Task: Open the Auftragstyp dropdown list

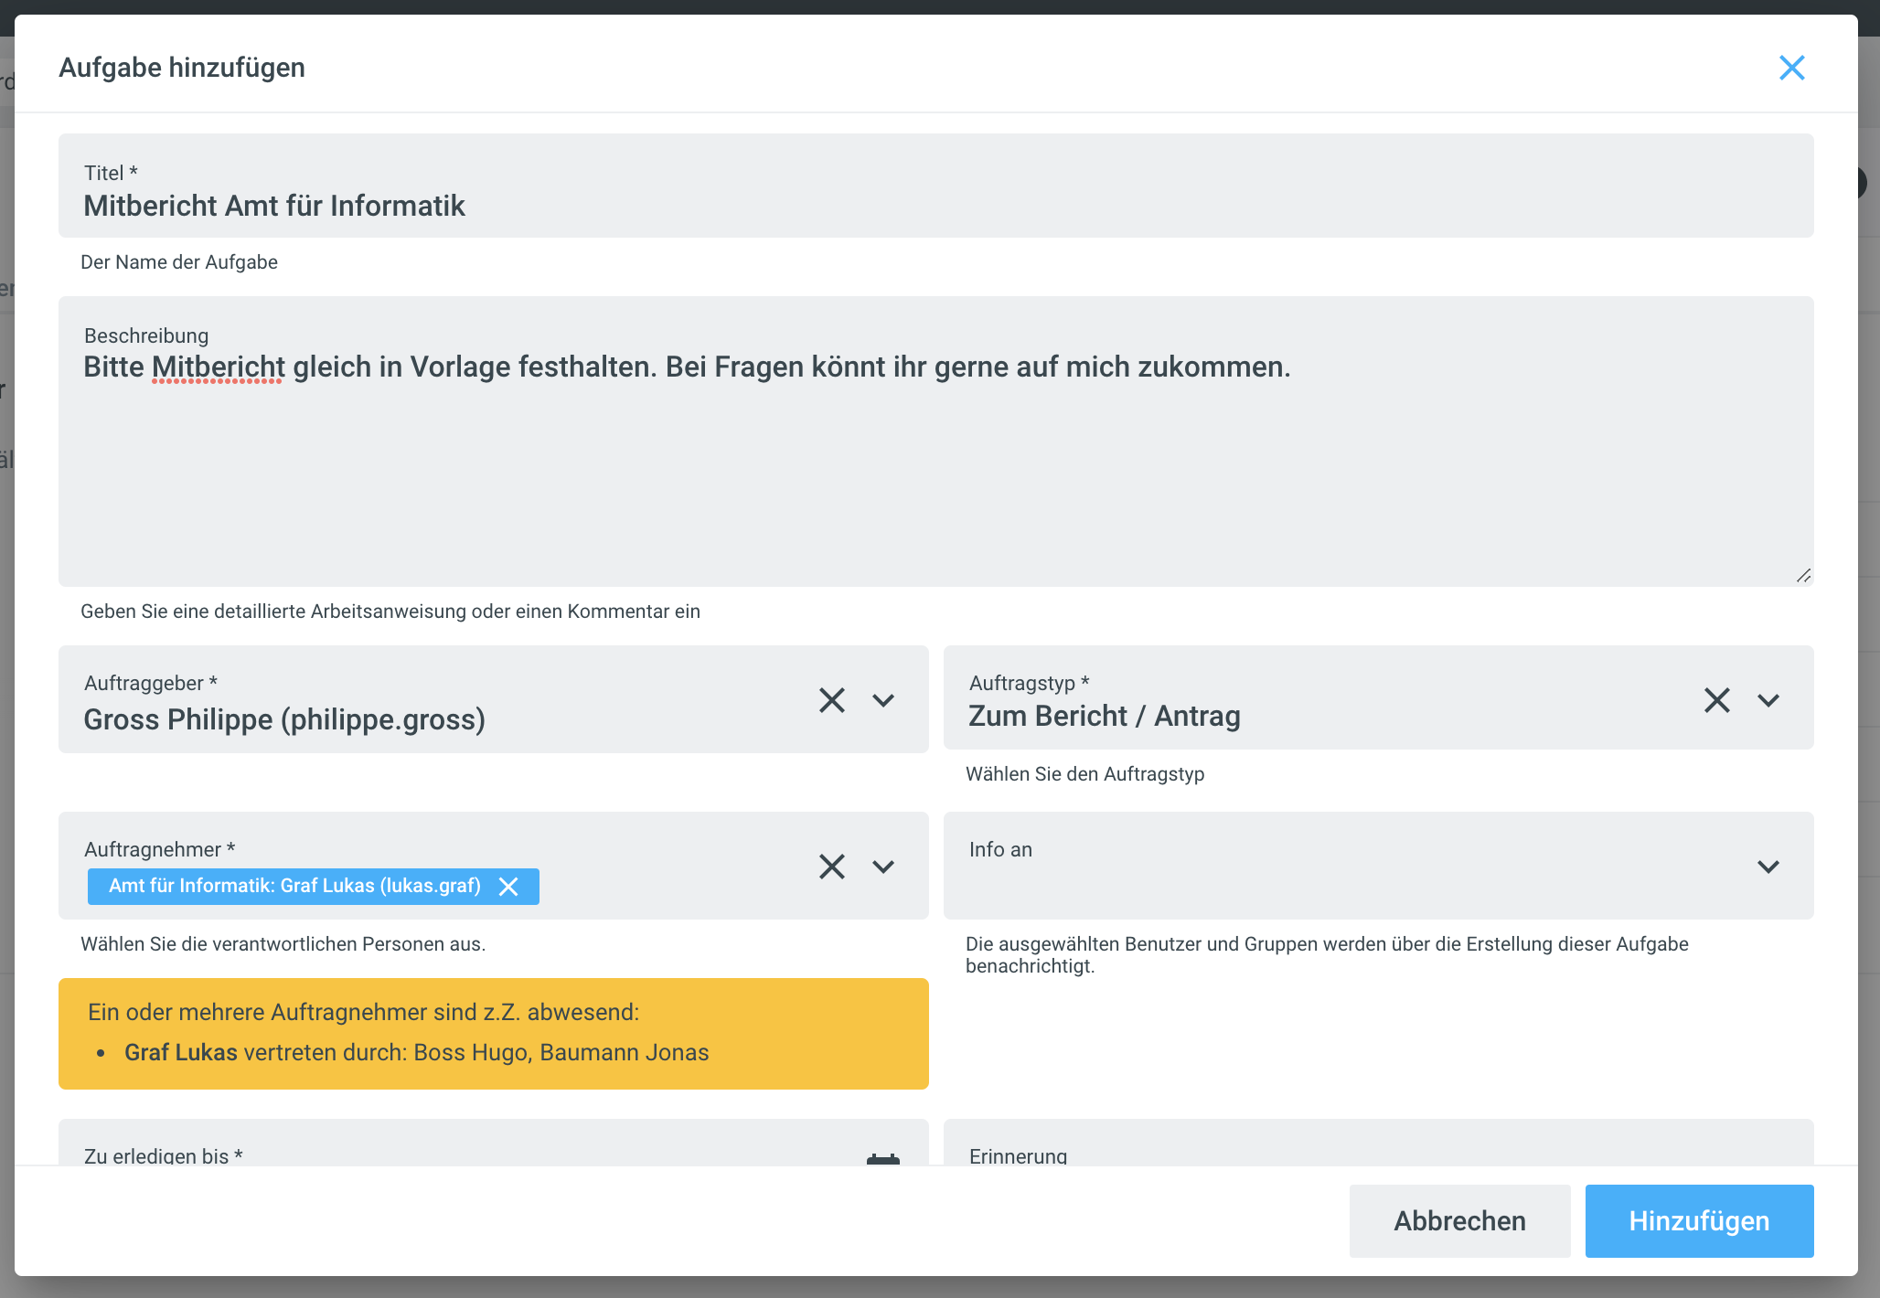Action: click(x=1768, y=700)
